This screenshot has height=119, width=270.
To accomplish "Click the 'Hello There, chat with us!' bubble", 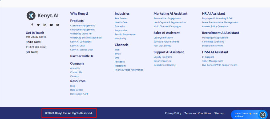I will tap(246, 115).
